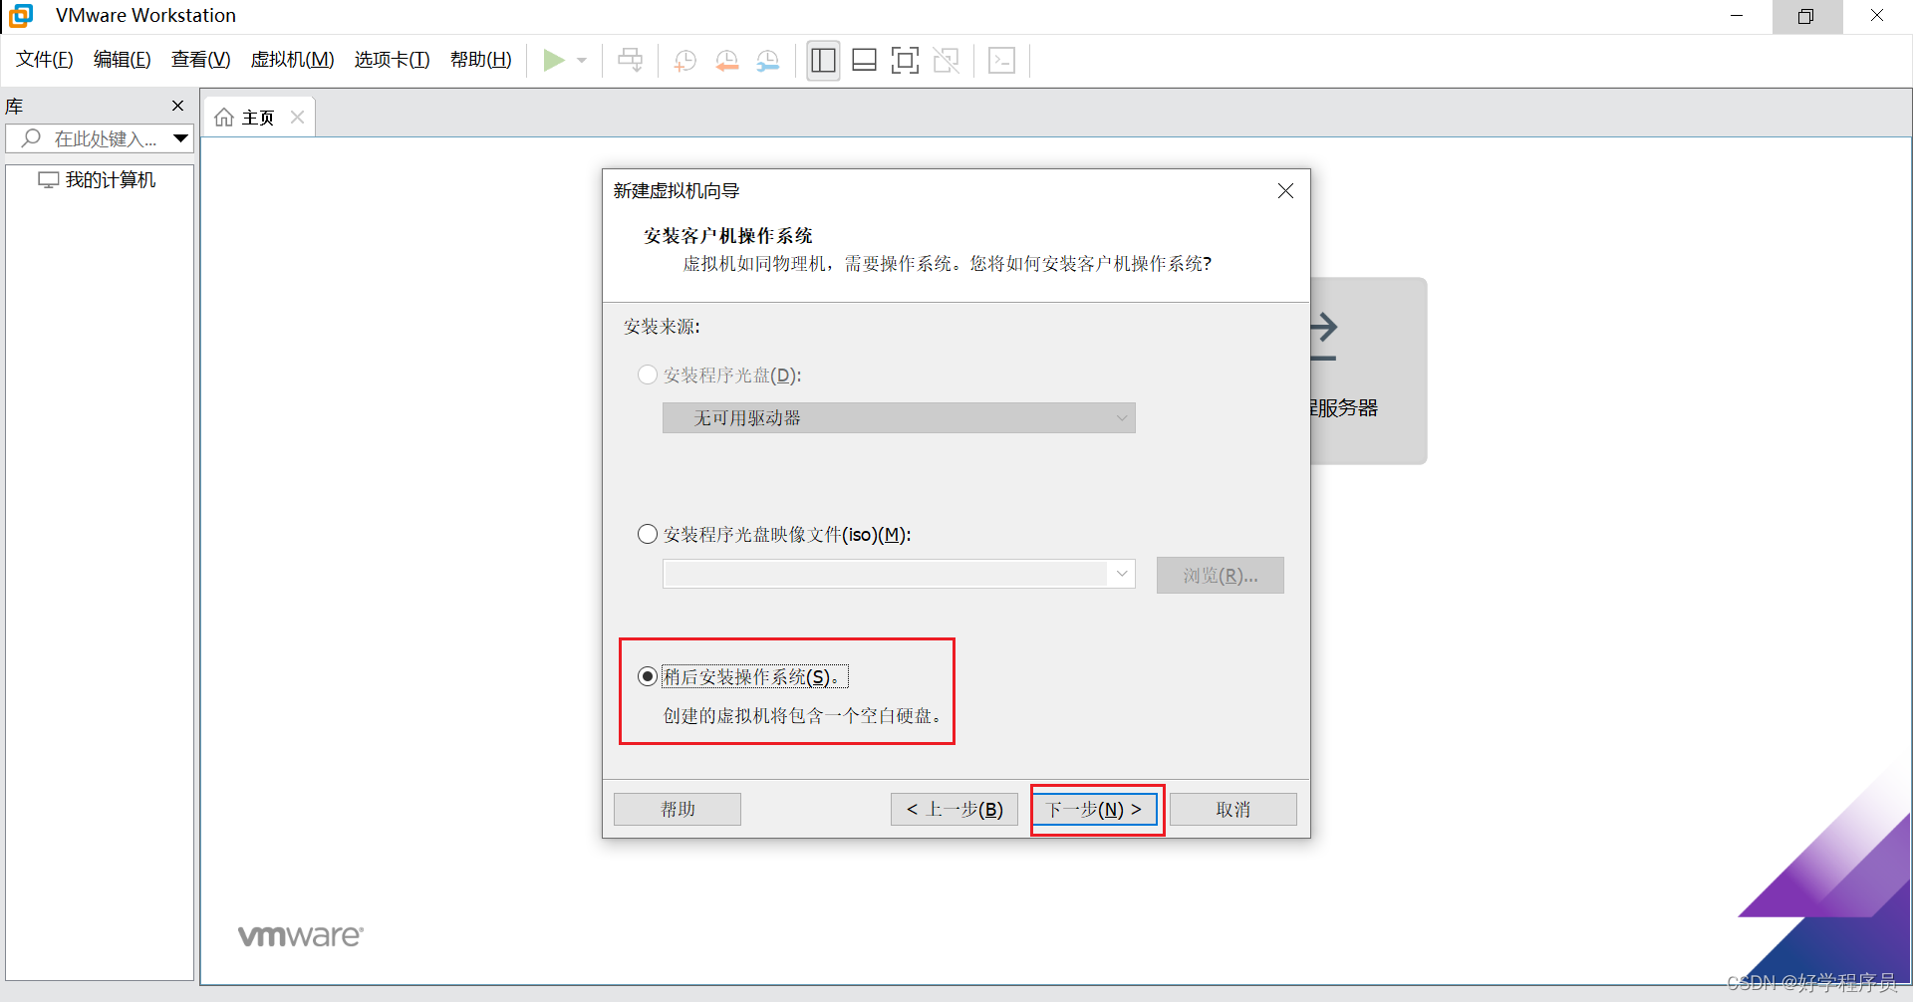Open the 无可用驱动器 drive dropdown

(x=899, y=418)
